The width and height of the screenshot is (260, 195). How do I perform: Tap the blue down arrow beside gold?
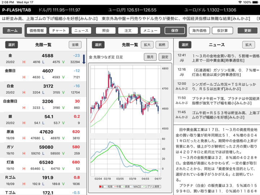tap(84, 59)
